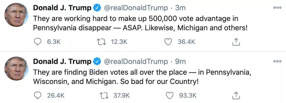Open profile picture of second tweet

[x=16, y=69]
